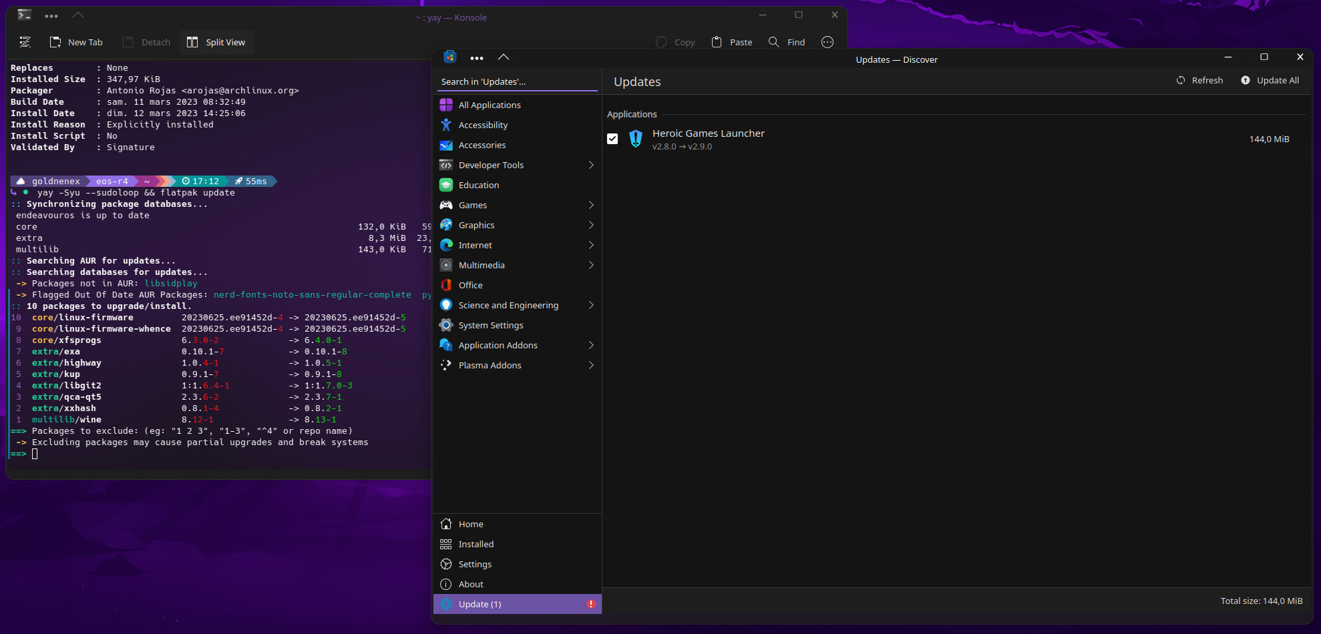Image resolution: width=1321 pixels, height=634 pixels.
Task: Expand the Application Addons chevron
Action: (x=591, y=345)
